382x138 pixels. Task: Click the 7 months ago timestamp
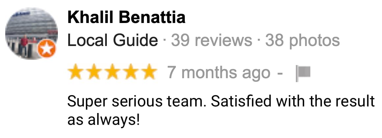tap(219, 73)
